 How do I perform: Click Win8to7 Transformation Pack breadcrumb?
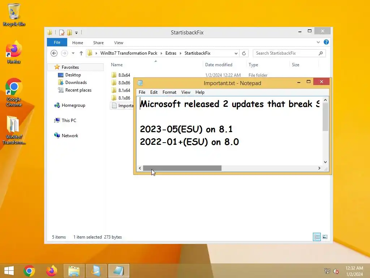pos(129,53)
